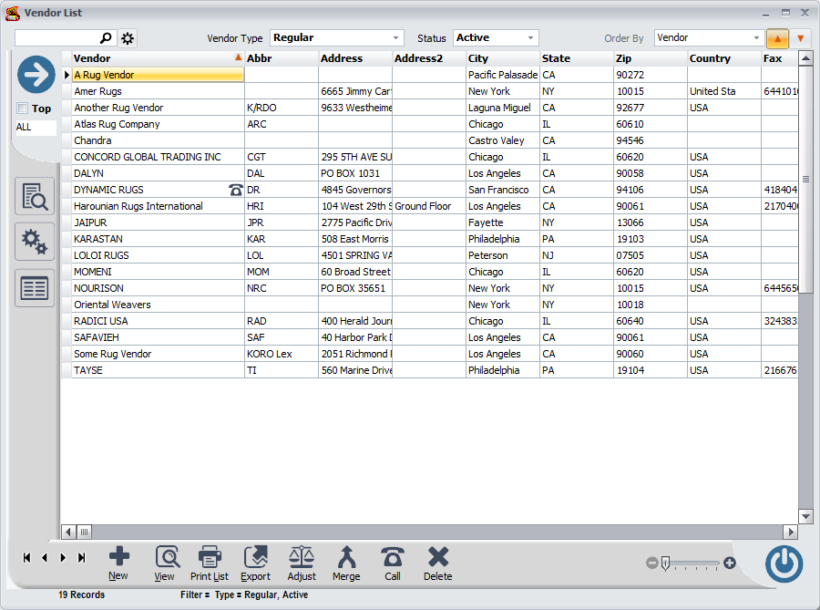Select the Chandra vendor row

click(x=158, y=140)
